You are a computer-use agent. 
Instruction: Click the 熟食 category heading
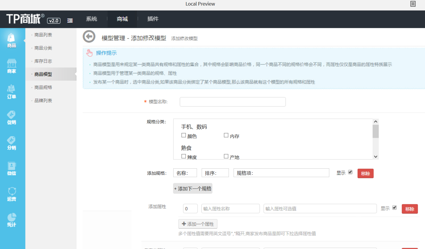[186, 148]
